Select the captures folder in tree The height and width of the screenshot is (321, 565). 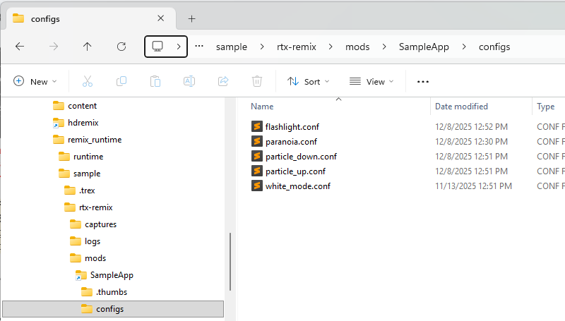point(100,224)
